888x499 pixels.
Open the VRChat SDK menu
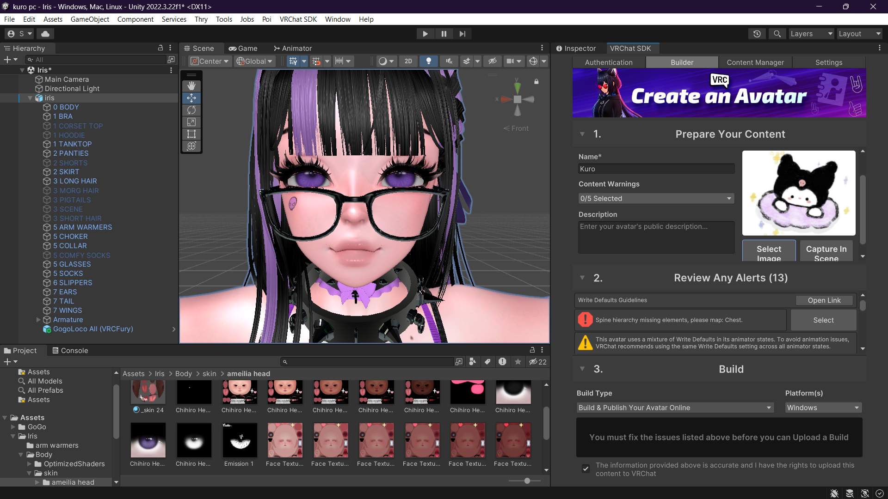click(x=298, y=19)
